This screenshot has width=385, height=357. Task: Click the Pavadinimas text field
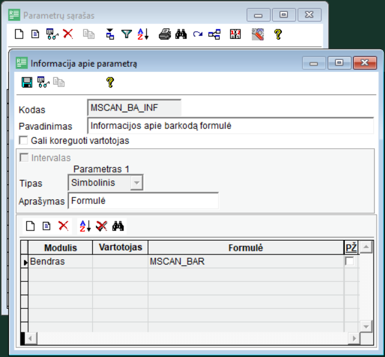coord(230,126)
